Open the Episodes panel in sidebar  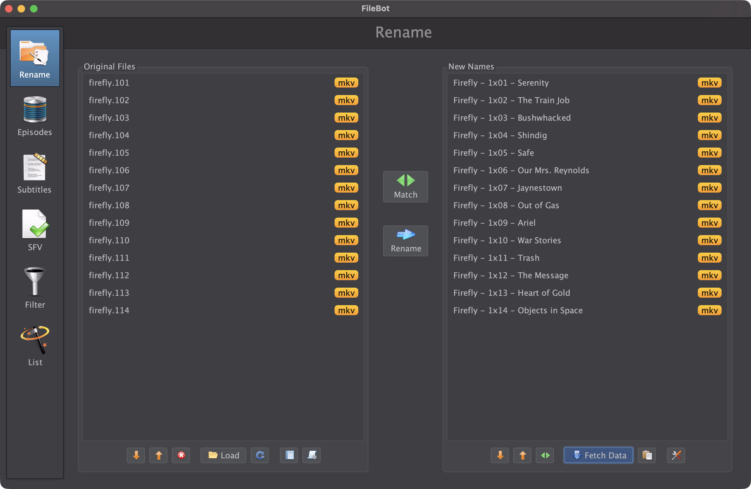click(x=35, y=116)
